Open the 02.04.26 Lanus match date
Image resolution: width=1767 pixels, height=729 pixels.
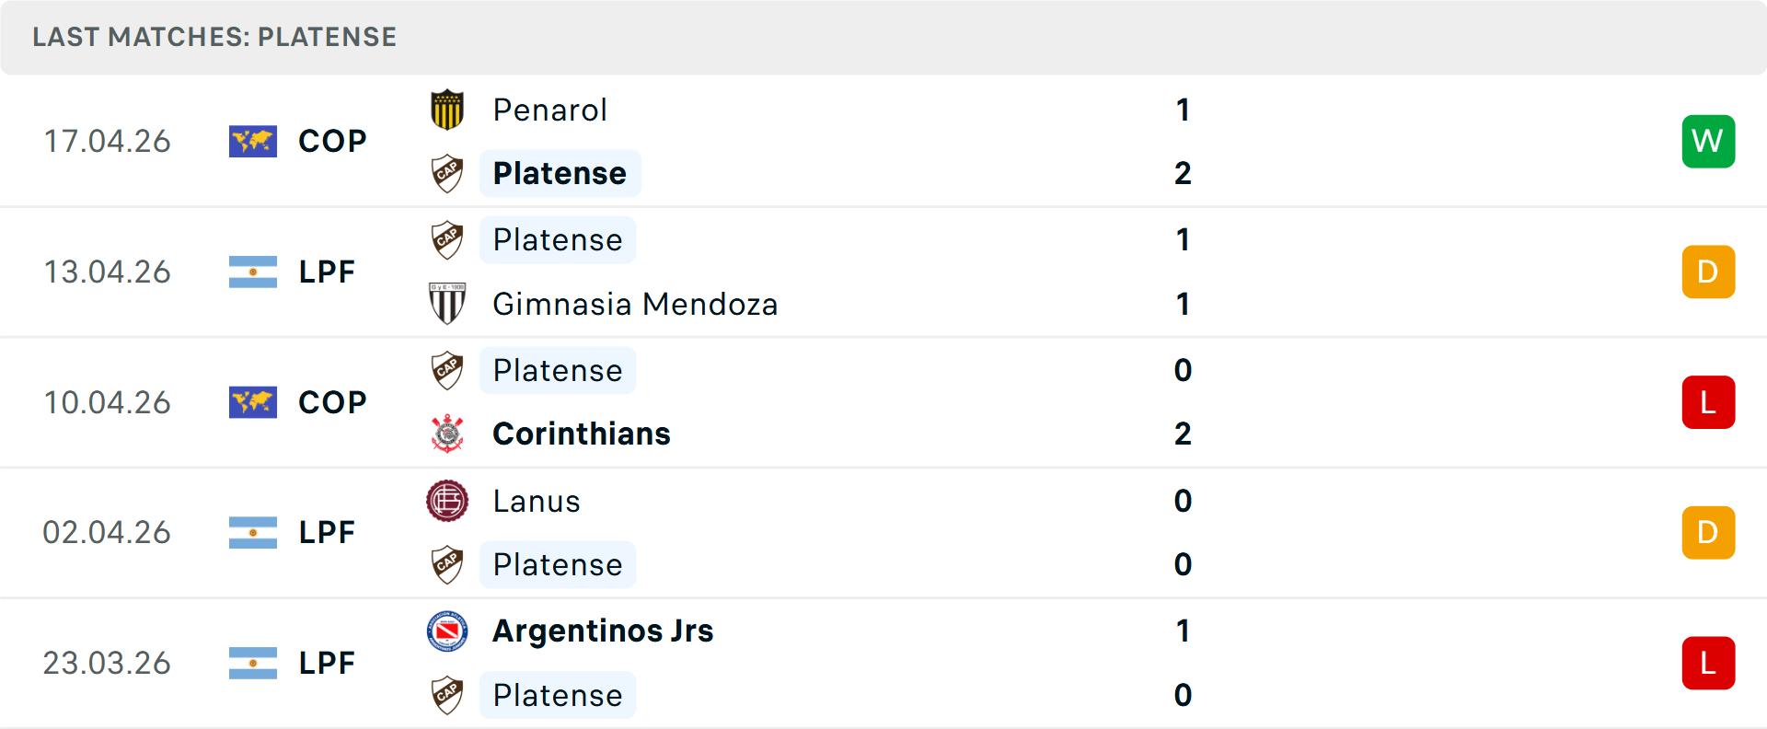pyautogui.click(x=107, y=533)
